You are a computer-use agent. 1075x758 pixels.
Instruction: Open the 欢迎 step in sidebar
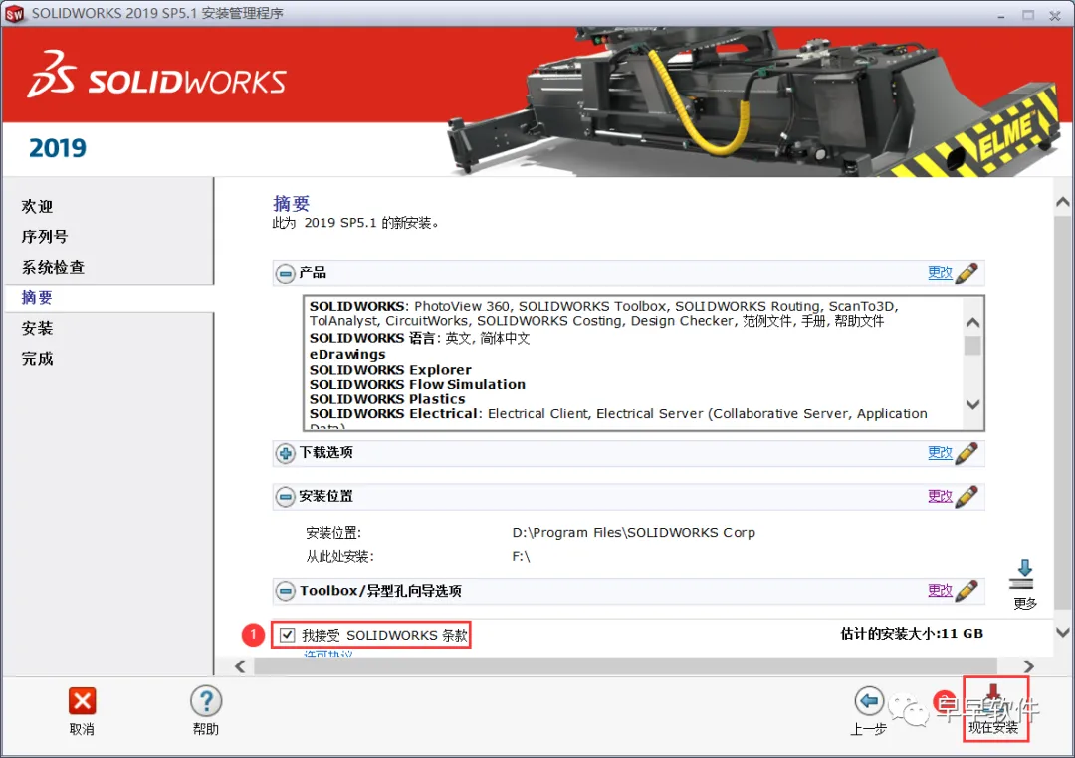click(37, 206)
